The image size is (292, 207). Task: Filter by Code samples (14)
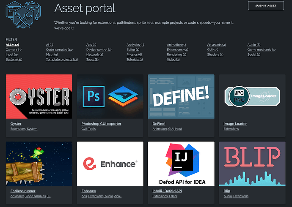tap(59, 50)
